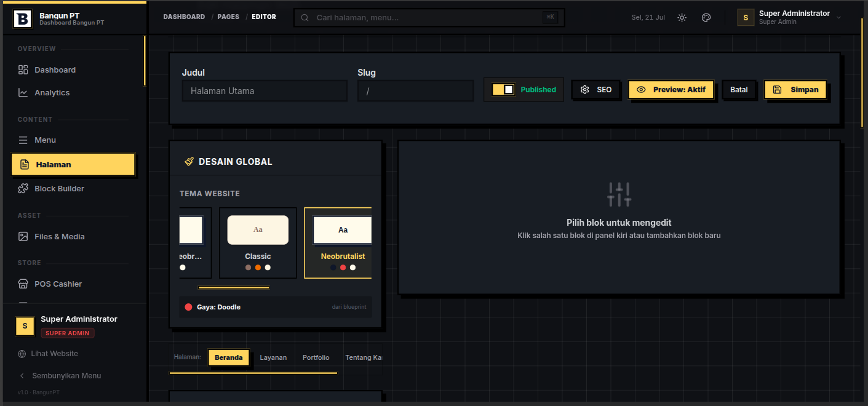
Task: Select the Classic theme card
Action: click(x=258, y=243)
